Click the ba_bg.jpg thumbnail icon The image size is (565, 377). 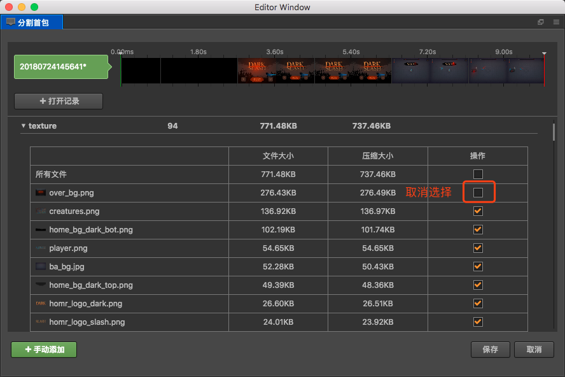pyautogui.click(x=41, y=267)
